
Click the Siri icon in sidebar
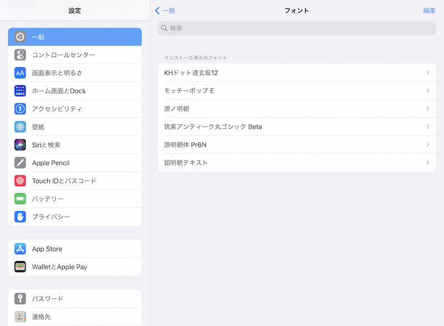tap(20, 145)
